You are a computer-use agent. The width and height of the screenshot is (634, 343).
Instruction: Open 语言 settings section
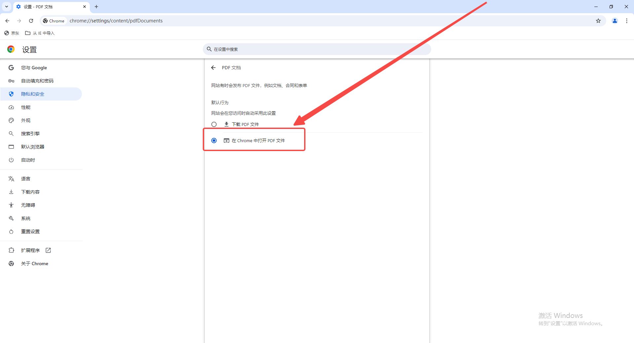tap(41, 179)
